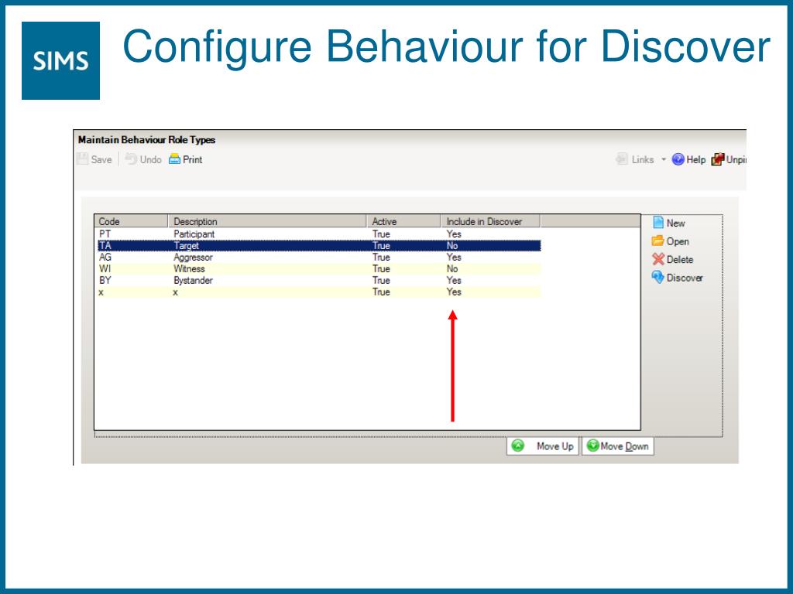Click the Links label in toolbar
This screenshot has height=594, width=793.
[x=642, y=159]
